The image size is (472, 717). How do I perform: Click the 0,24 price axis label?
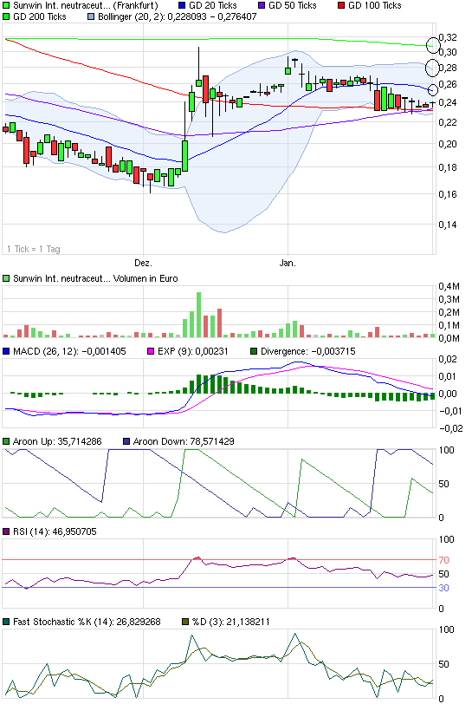(448, 102)
